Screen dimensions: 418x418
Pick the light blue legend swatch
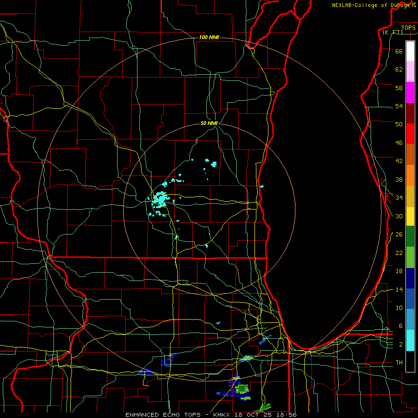click(410, 320)
